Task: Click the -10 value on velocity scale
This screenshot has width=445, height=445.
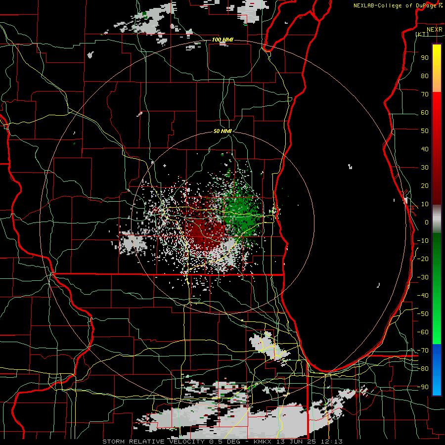Action: [x=423, y=241]
